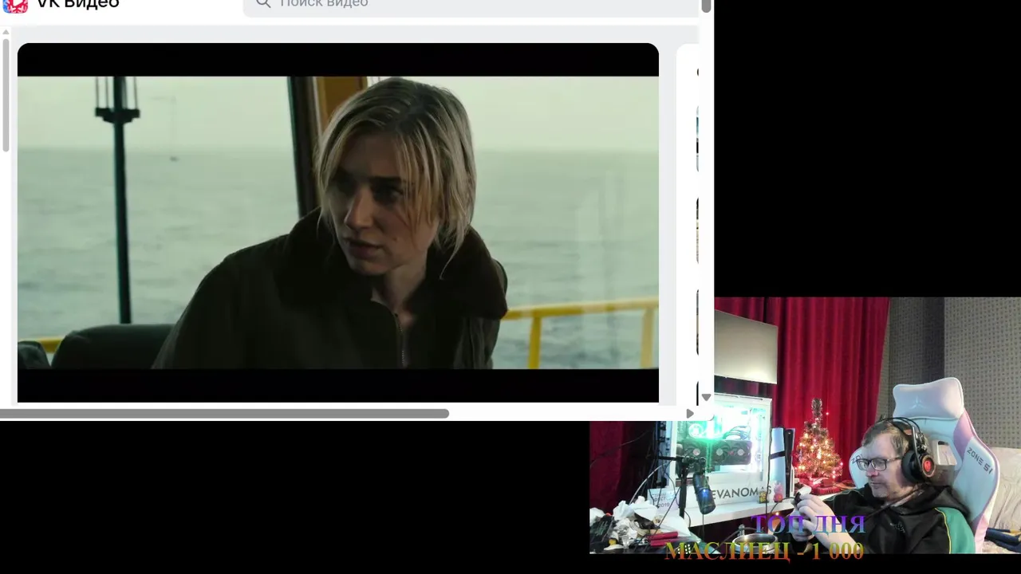Click the inner vertical scrollbar down arrow
The image size is (1021, 574).
click(706, 397)
